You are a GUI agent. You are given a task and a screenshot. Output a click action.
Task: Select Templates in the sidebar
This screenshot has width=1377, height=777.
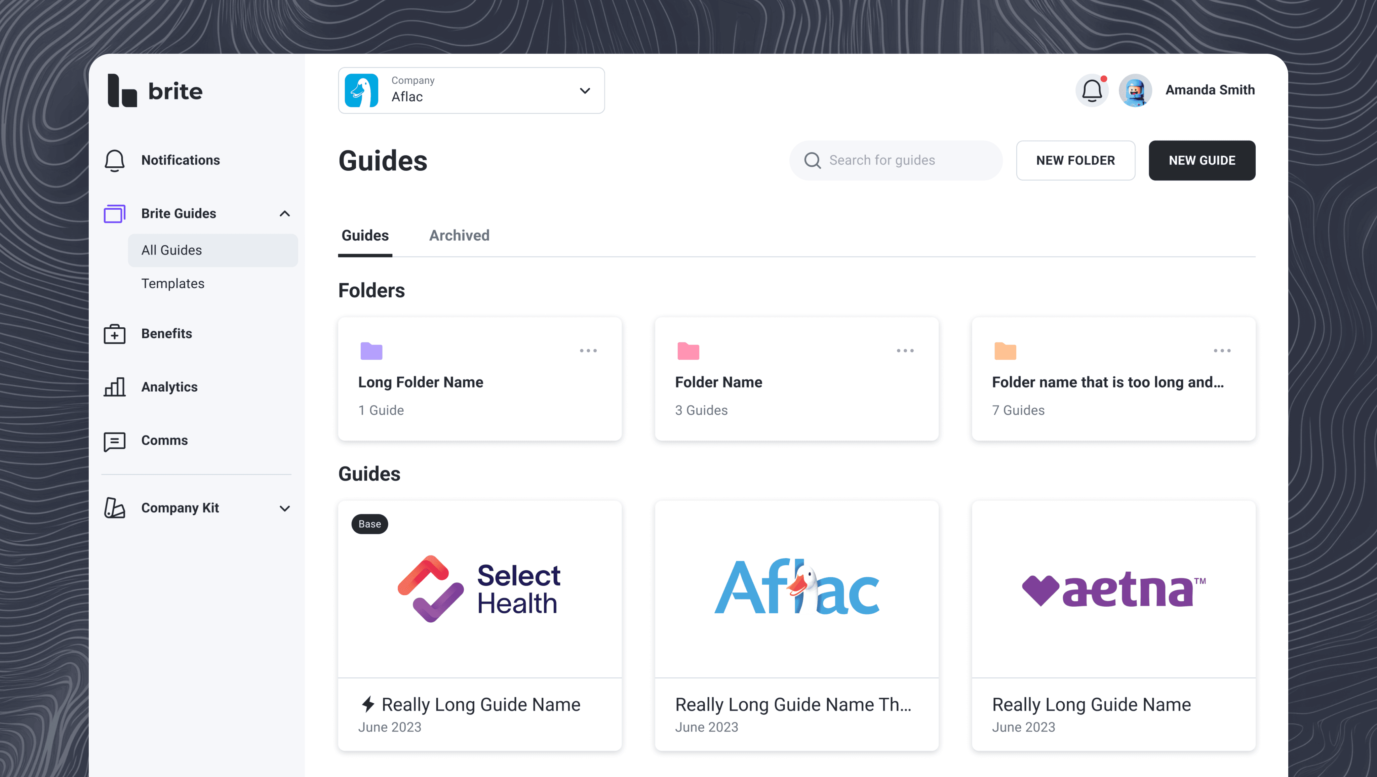(x=173, y=284)
